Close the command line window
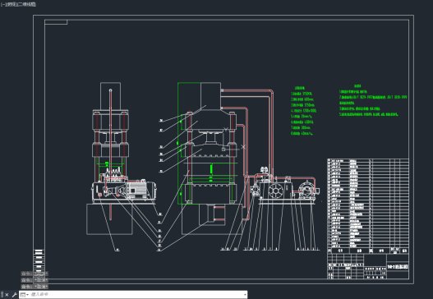 (7, 295)
